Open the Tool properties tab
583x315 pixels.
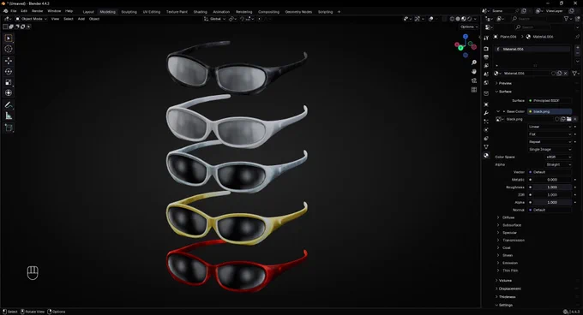click(x=486, y=38)
